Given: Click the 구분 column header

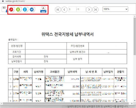Looking at the screenshot, I should click(16, 72).
